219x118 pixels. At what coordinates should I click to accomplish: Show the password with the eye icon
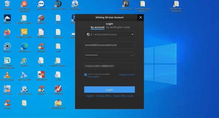132,55
